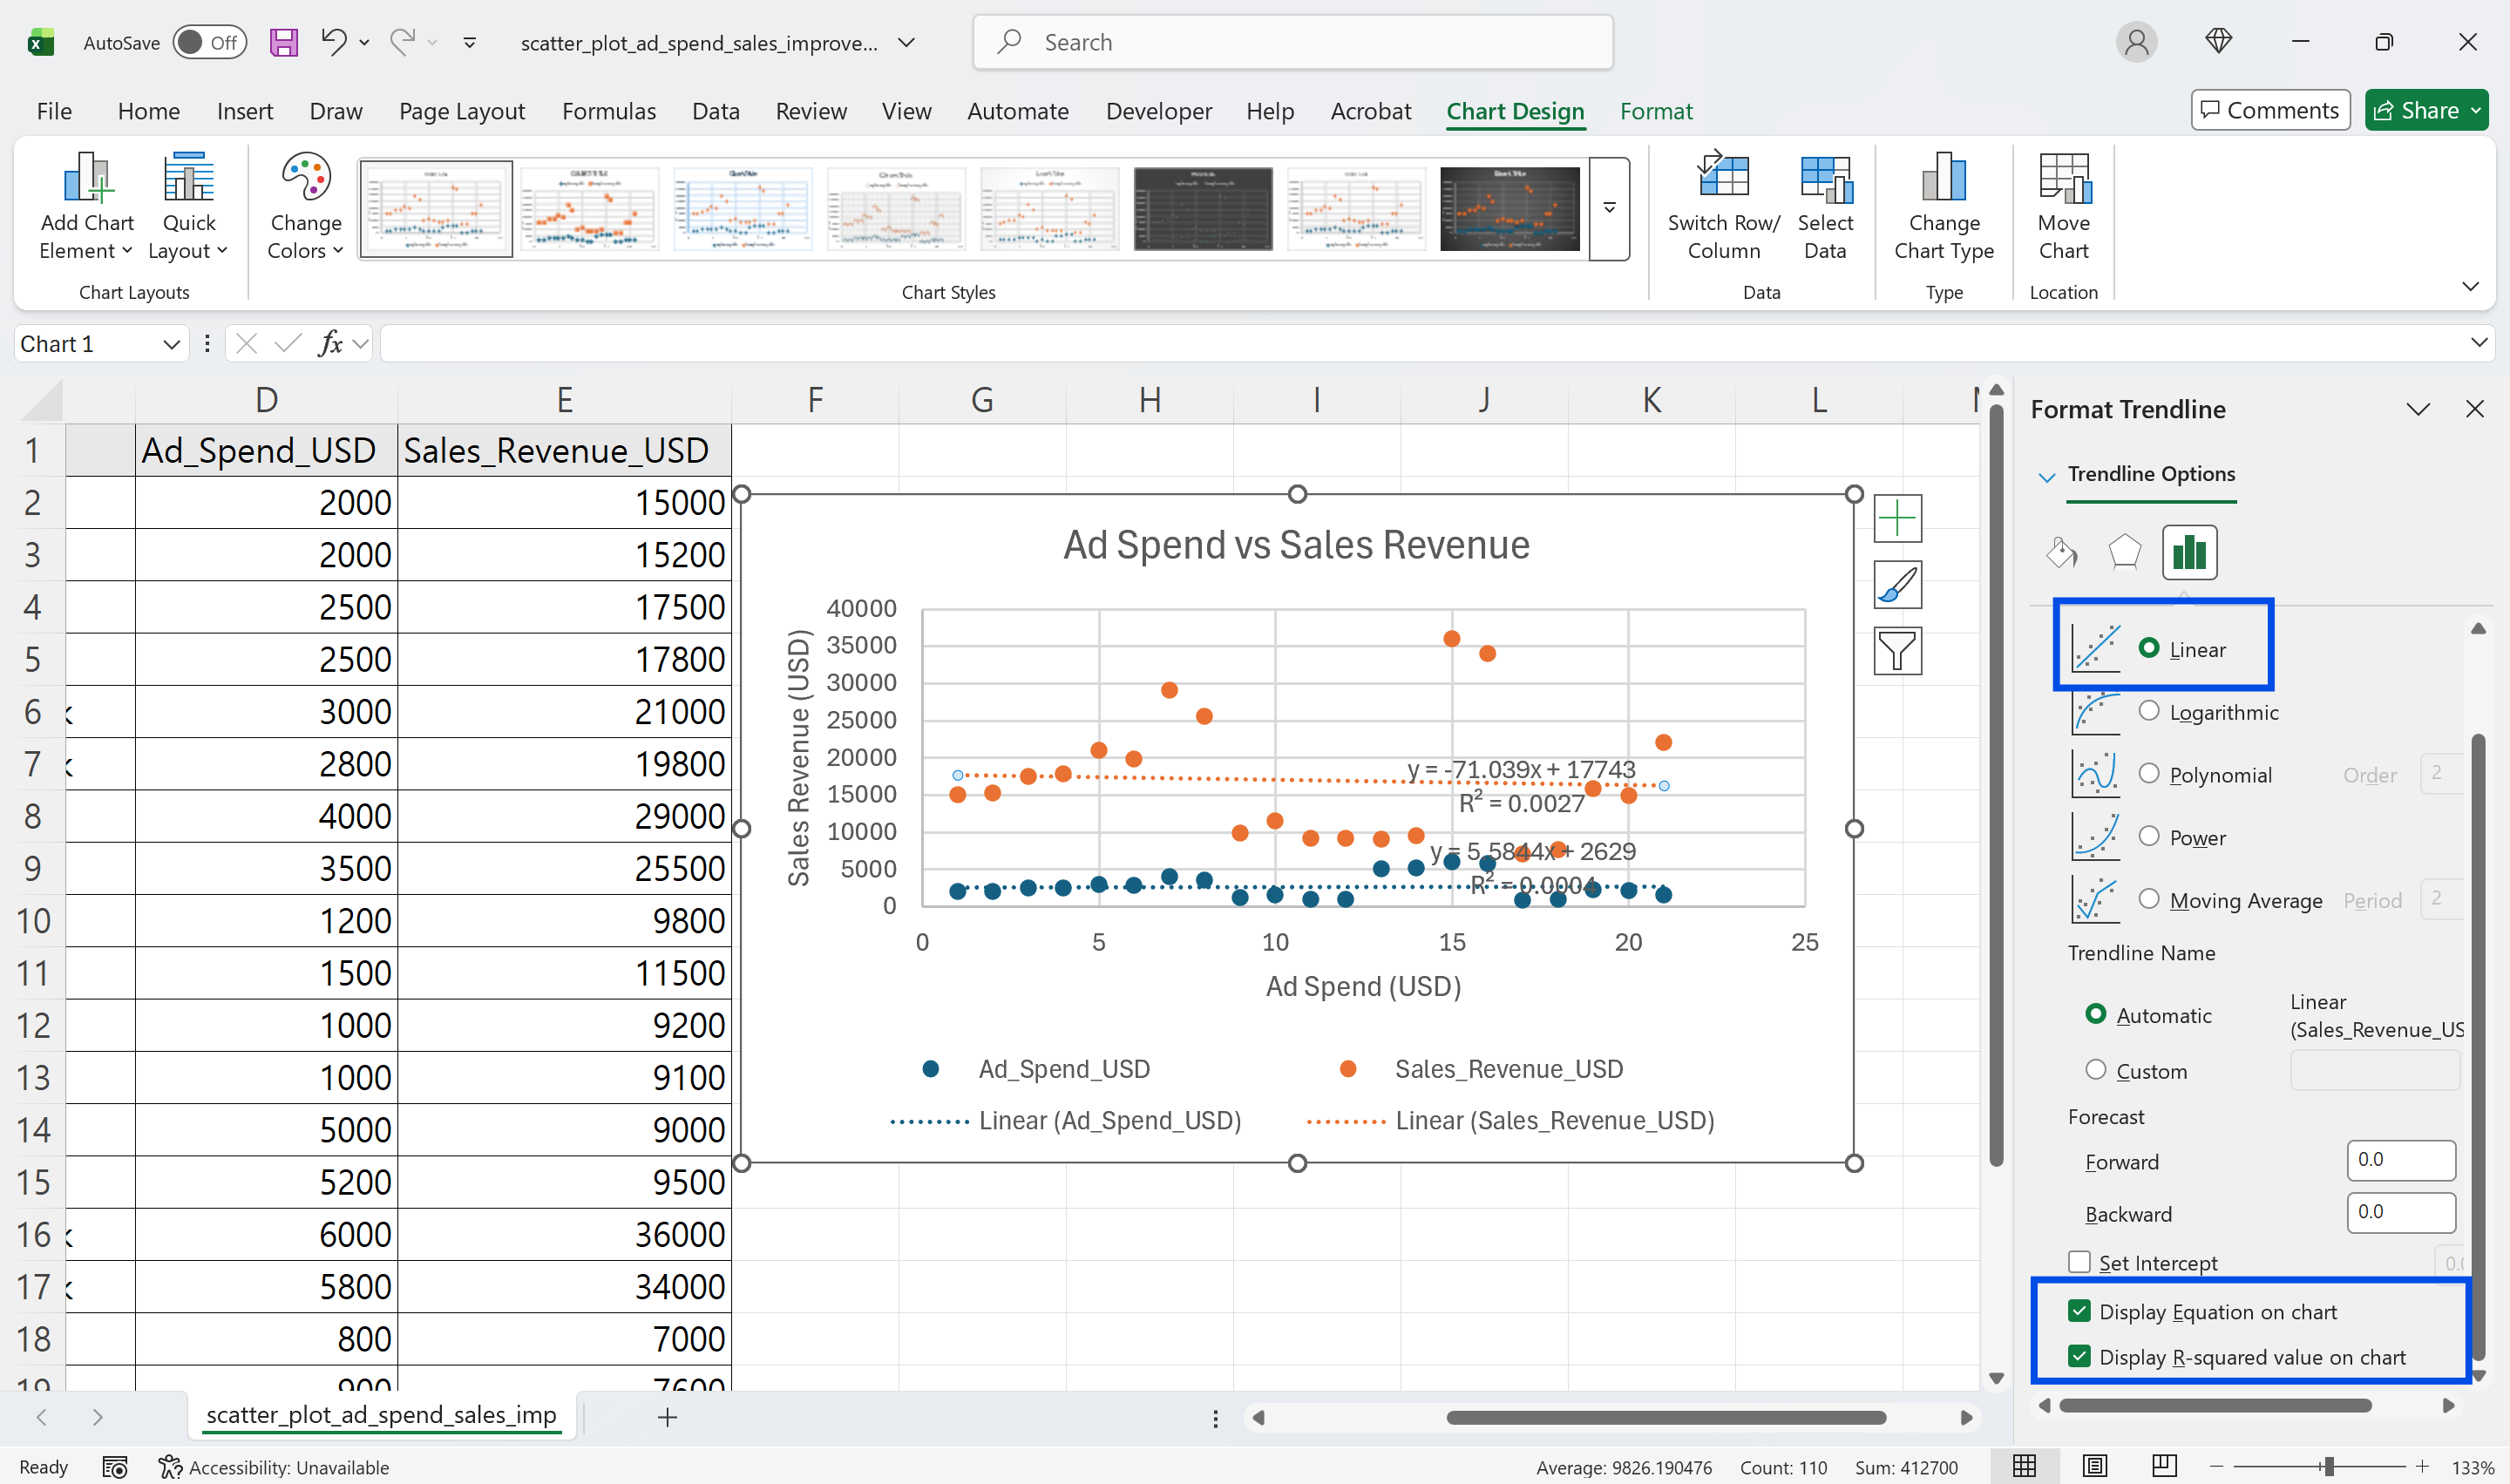This screenshot has height=1484, width=2510.
Task: Open the Name Box dropdown for Chart 1
Action: point(171,344)
